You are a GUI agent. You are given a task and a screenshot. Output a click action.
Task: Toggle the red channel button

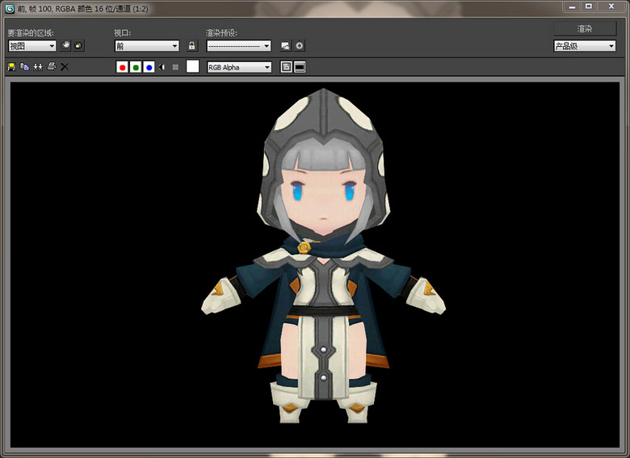click(x=122, y=67)
